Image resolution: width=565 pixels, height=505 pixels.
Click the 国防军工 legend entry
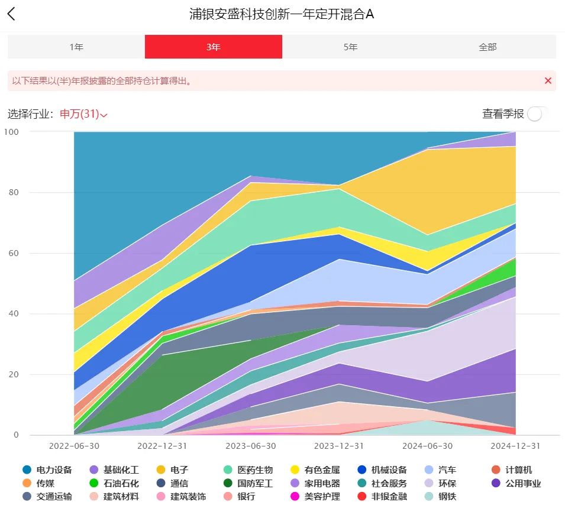pos(248,483)
